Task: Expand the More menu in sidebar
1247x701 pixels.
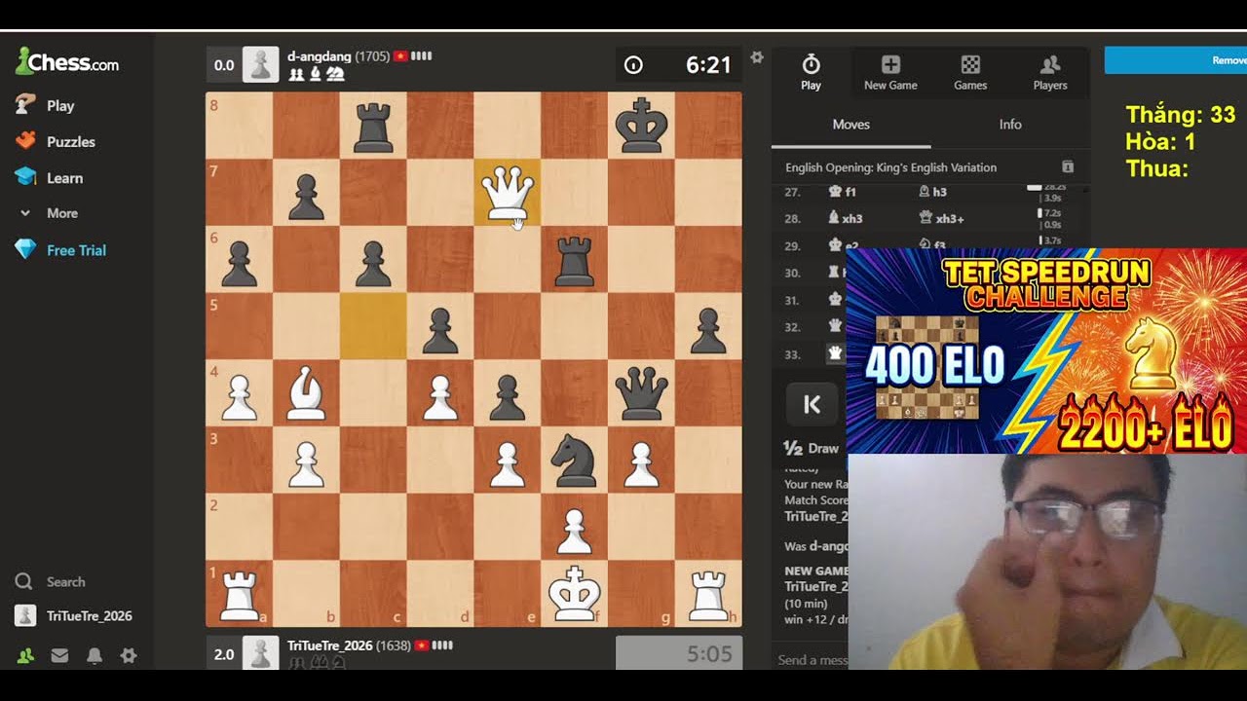Action: (49, 213)
